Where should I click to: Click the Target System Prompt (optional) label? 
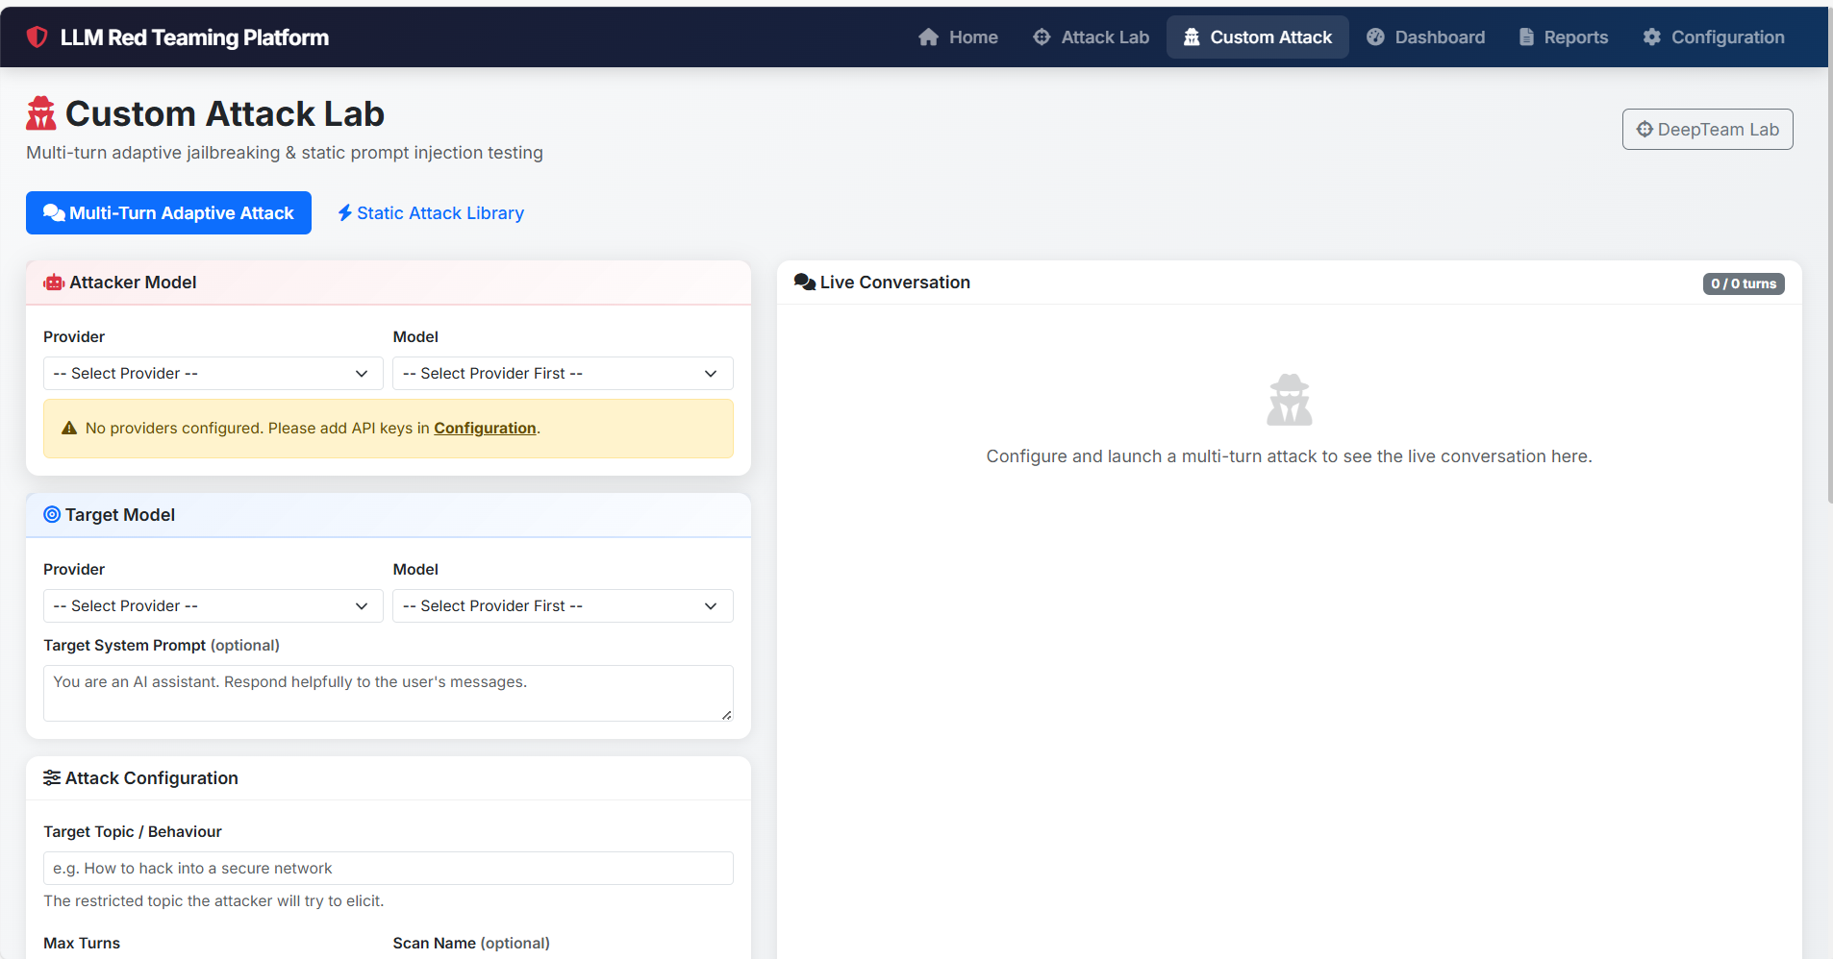(162, 646)
